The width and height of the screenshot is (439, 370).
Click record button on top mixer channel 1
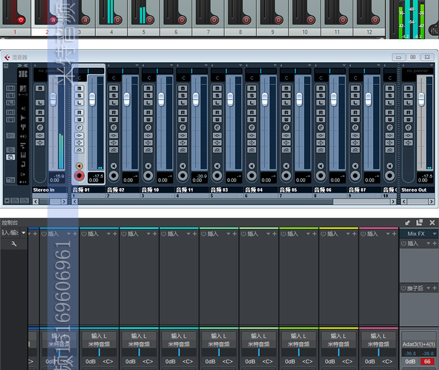(20, 20)
